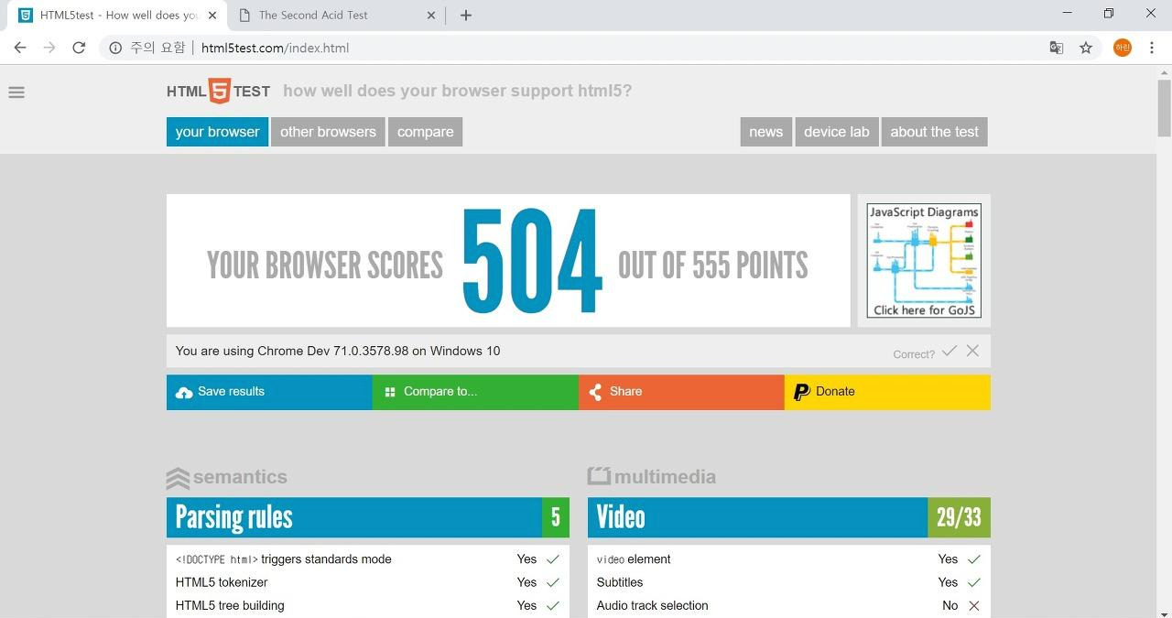Click the browser version identification text

pos(338,351)
